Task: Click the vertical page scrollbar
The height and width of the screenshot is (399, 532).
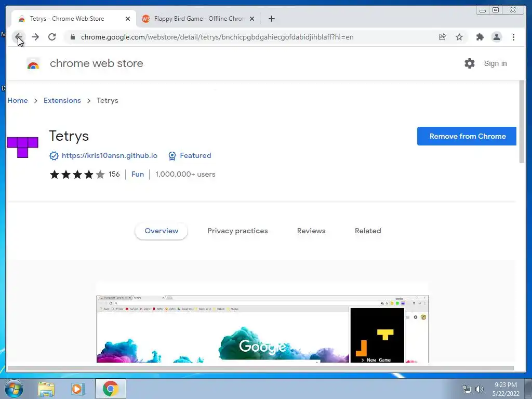Action: (522, 122)
